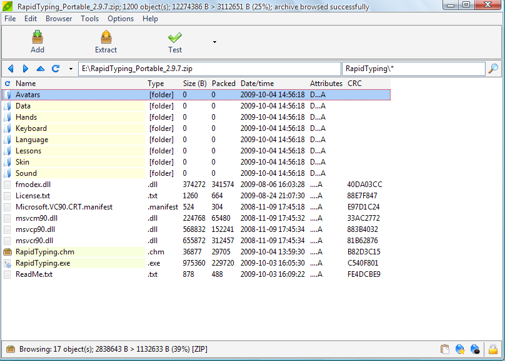Image resolution: width=505 pixels, height=361 pixels.
Task: Sort by the Type column header
Action: click(x=156, y=84)
